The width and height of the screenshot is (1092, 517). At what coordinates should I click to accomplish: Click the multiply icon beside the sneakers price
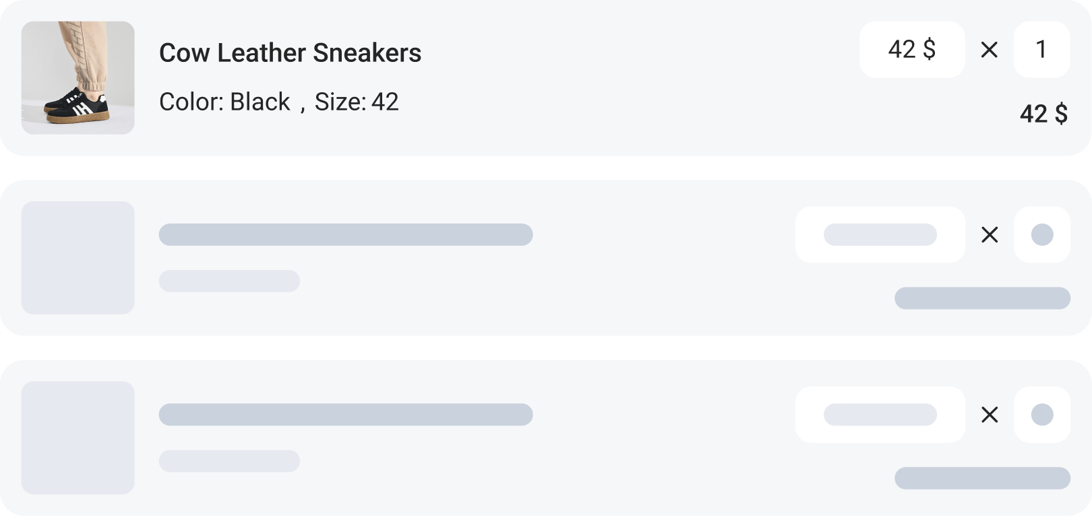(x=989, y=50)
